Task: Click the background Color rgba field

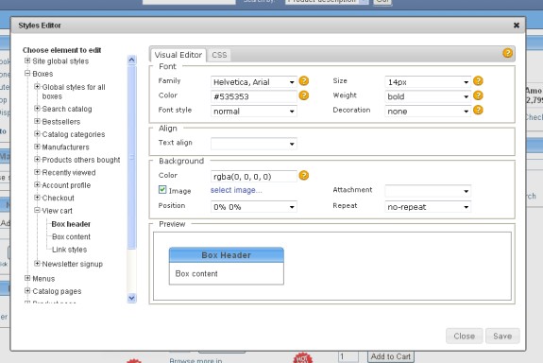Action: 253,177
